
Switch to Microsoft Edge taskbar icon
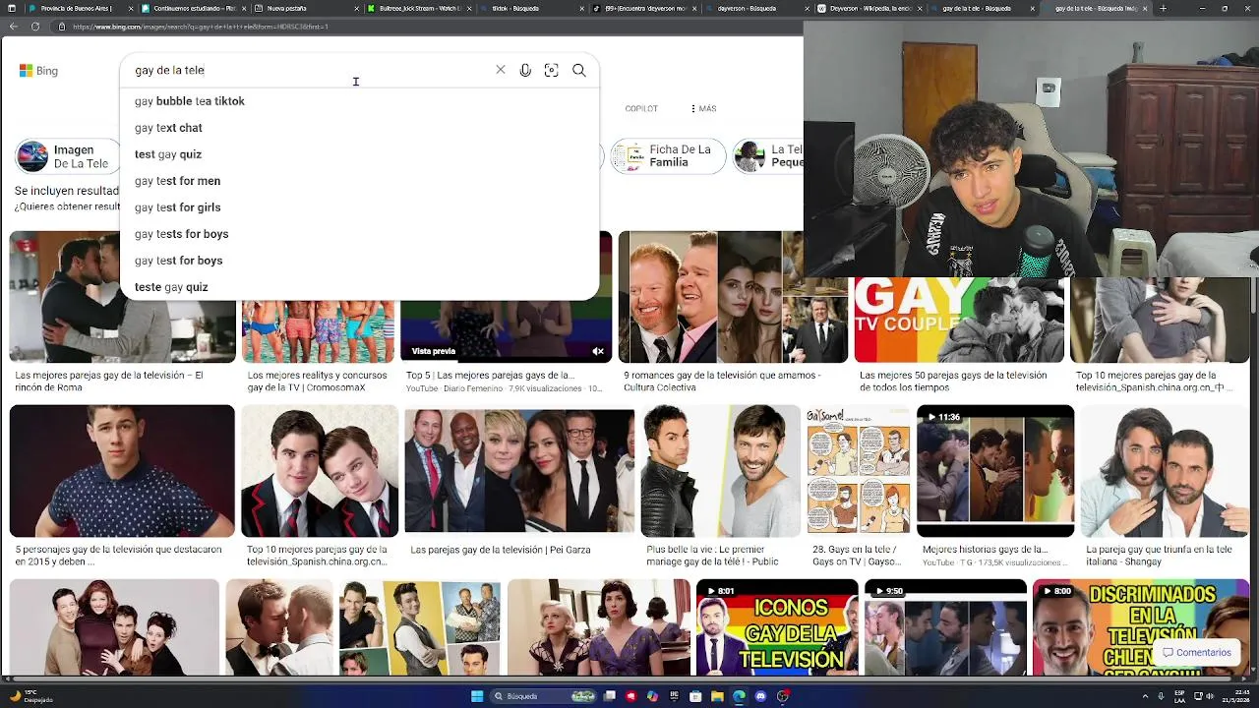click(739, 696)
